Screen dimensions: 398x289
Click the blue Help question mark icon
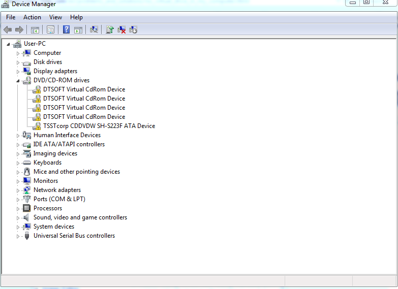(66, 29)
